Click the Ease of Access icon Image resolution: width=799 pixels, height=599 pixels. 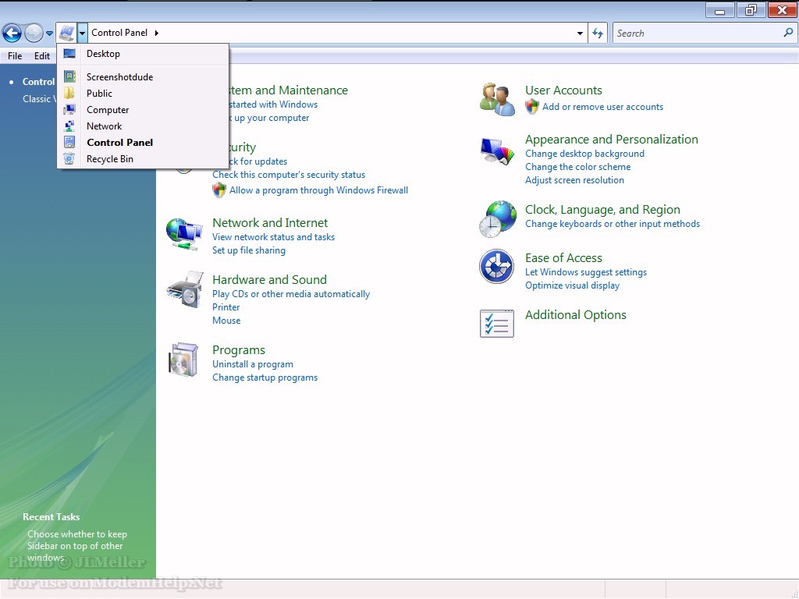(496, 267)
